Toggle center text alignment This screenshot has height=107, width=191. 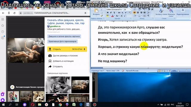tap(138, 12)
